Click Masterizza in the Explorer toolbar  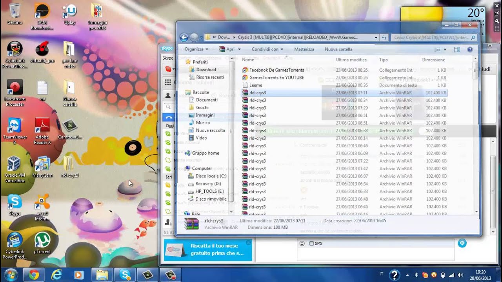coord(304,49)
